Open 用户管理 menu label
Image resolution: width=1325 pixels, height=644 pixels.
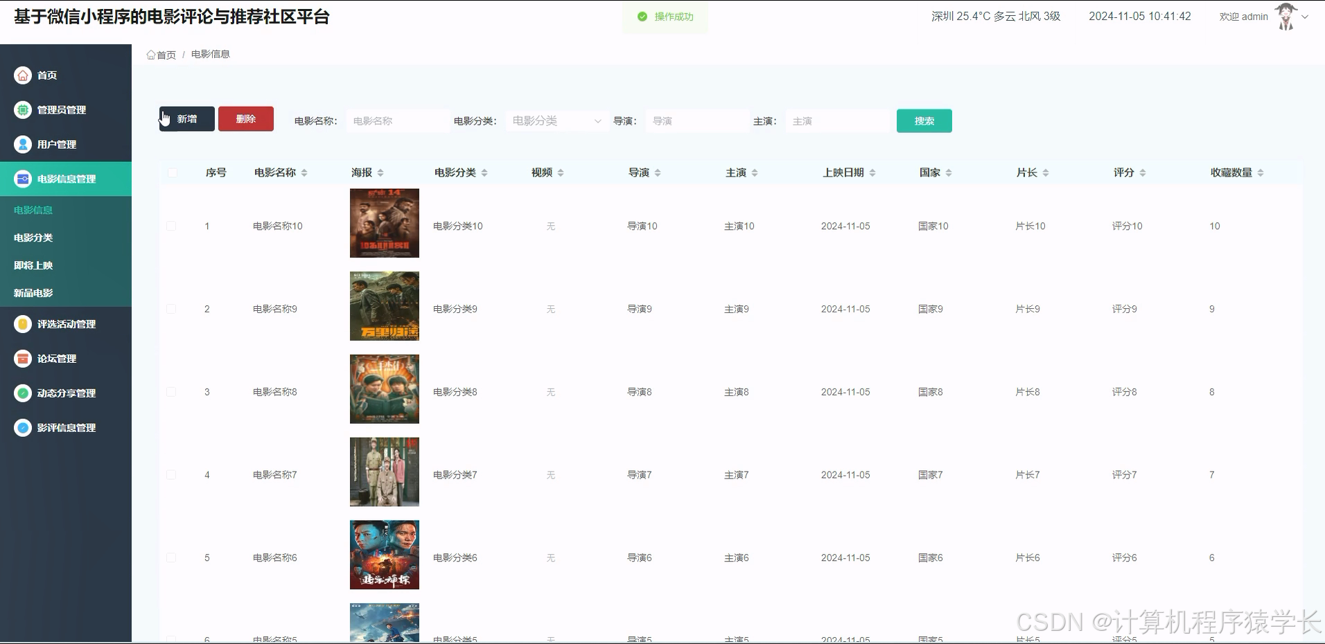(57, 144)
